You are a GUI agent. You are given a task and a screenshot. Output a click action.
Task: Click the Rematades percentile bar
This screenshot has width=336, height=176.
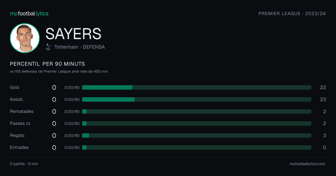pyautogui.click(x=197, y=111)
